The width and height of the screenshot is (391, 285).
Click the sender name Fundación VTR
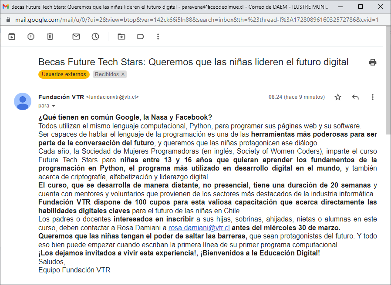point(61,97)
